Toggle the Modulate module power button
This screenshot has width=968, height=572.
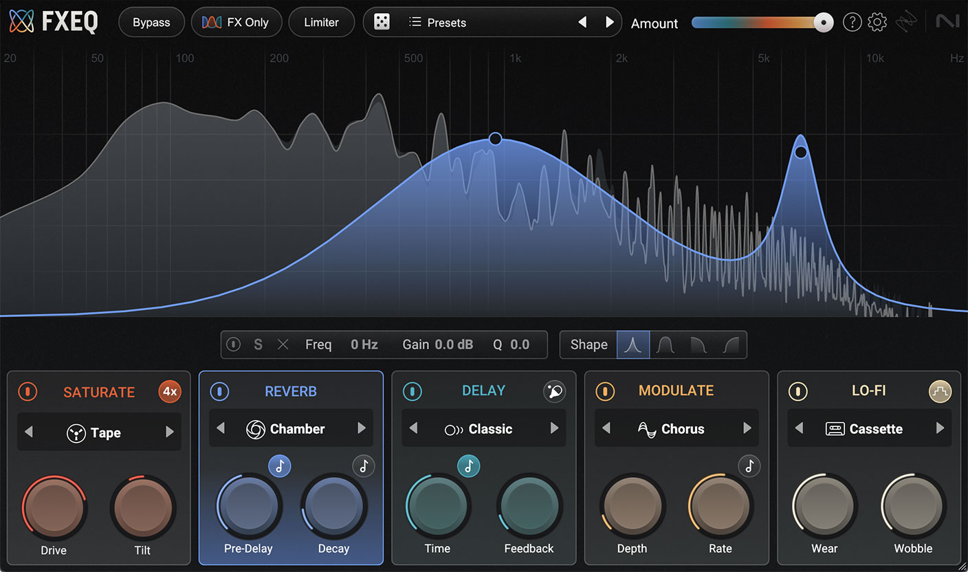pos(605,391)
